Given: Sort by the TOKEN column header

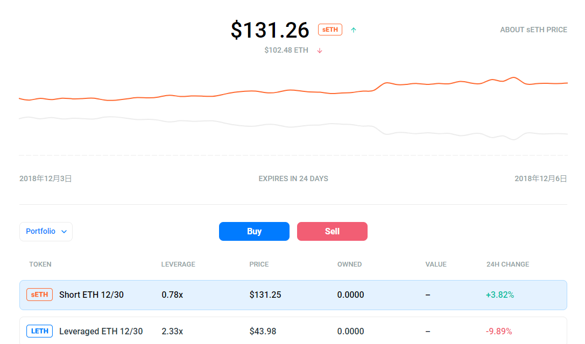Looking at the screenshot, I should [x=40, y=264].
